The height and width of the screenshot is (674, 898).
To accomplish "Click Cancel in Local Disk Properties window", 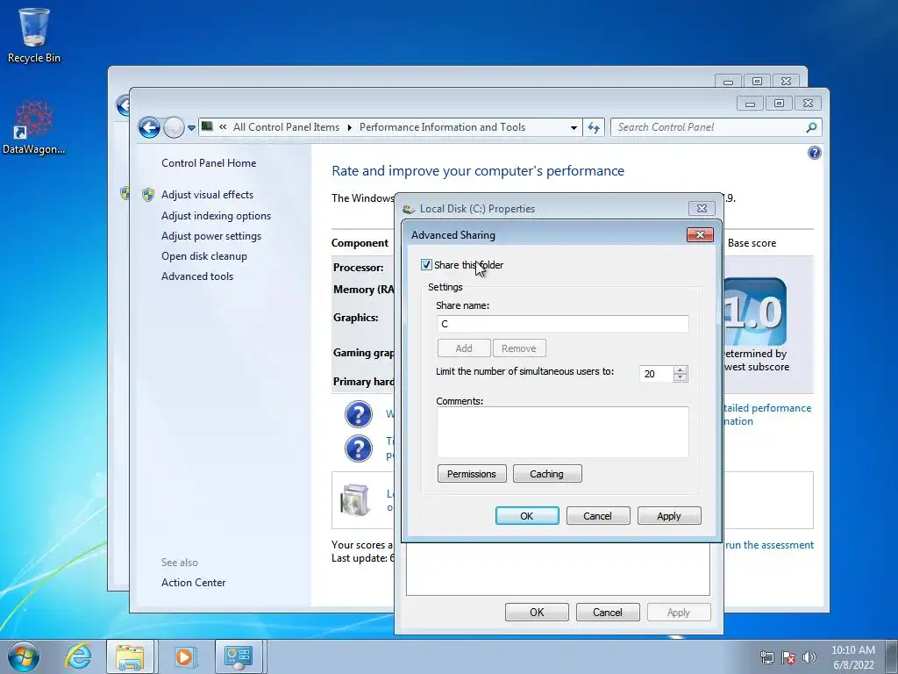I will 608,612.
